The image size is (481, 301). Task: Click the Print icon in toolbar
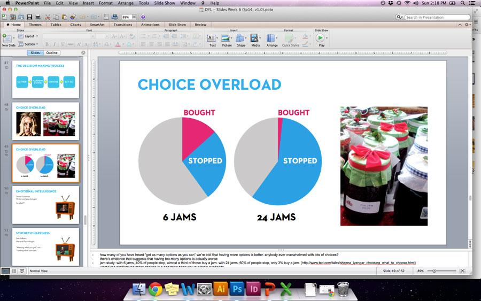(38, 17)
